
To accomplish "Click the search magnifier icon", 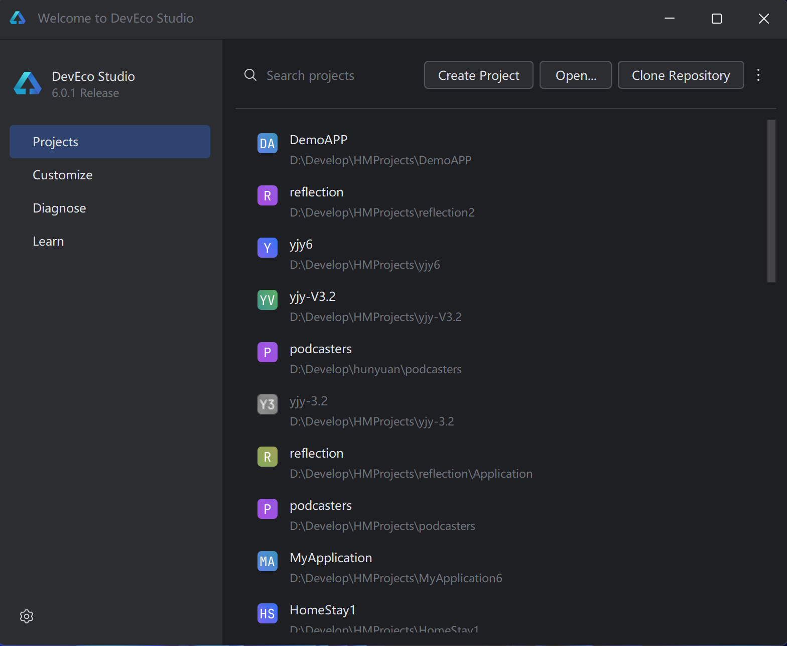I will coord(250,75).
